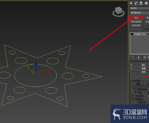Expand the 可编辑样条线 stack entry icon
Viewport: 149px width, 123px height.
132,34
